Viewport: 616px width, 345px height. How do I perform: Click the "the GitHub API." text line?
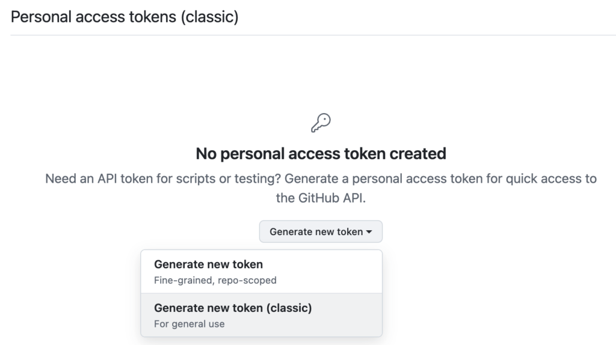click(x=321, y=198)
